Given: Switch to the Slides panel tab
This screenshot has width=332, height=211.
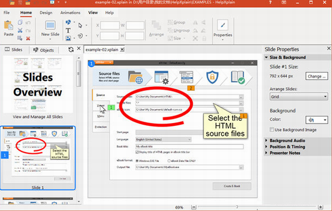Looking at the screenshot, I should point(14,50).
